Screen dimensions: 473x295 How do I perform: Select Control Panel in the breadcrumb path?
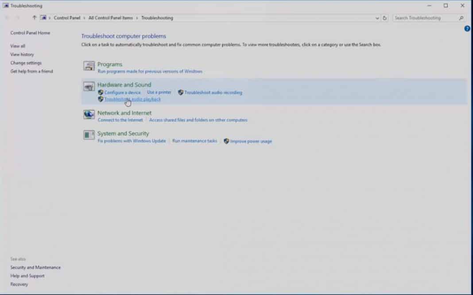pos(67,18)
